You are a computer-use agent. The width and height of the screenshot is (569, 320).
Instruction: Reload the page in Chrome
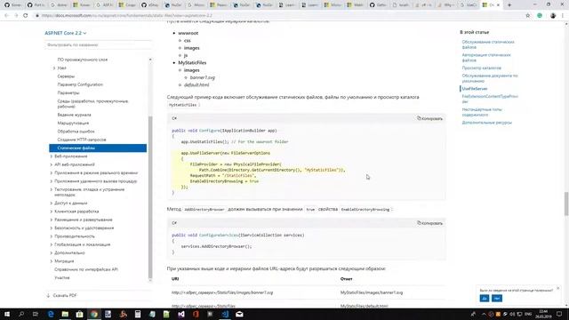pos(26,16)
